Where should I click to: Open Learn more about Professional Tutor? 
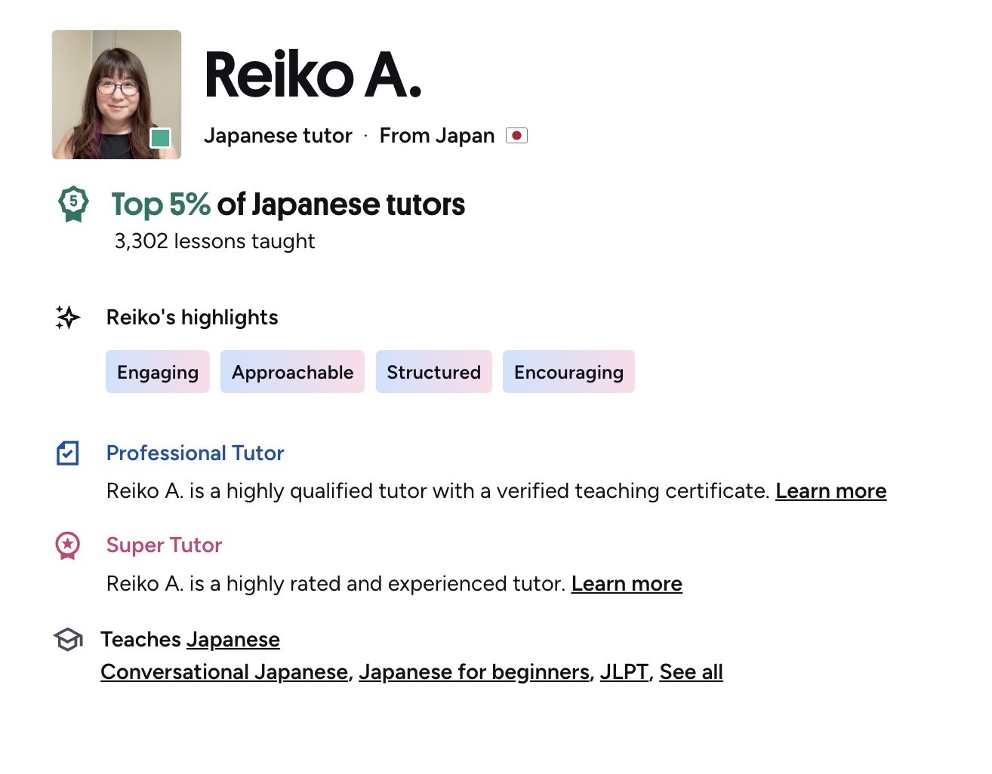[x=831, y=491]
